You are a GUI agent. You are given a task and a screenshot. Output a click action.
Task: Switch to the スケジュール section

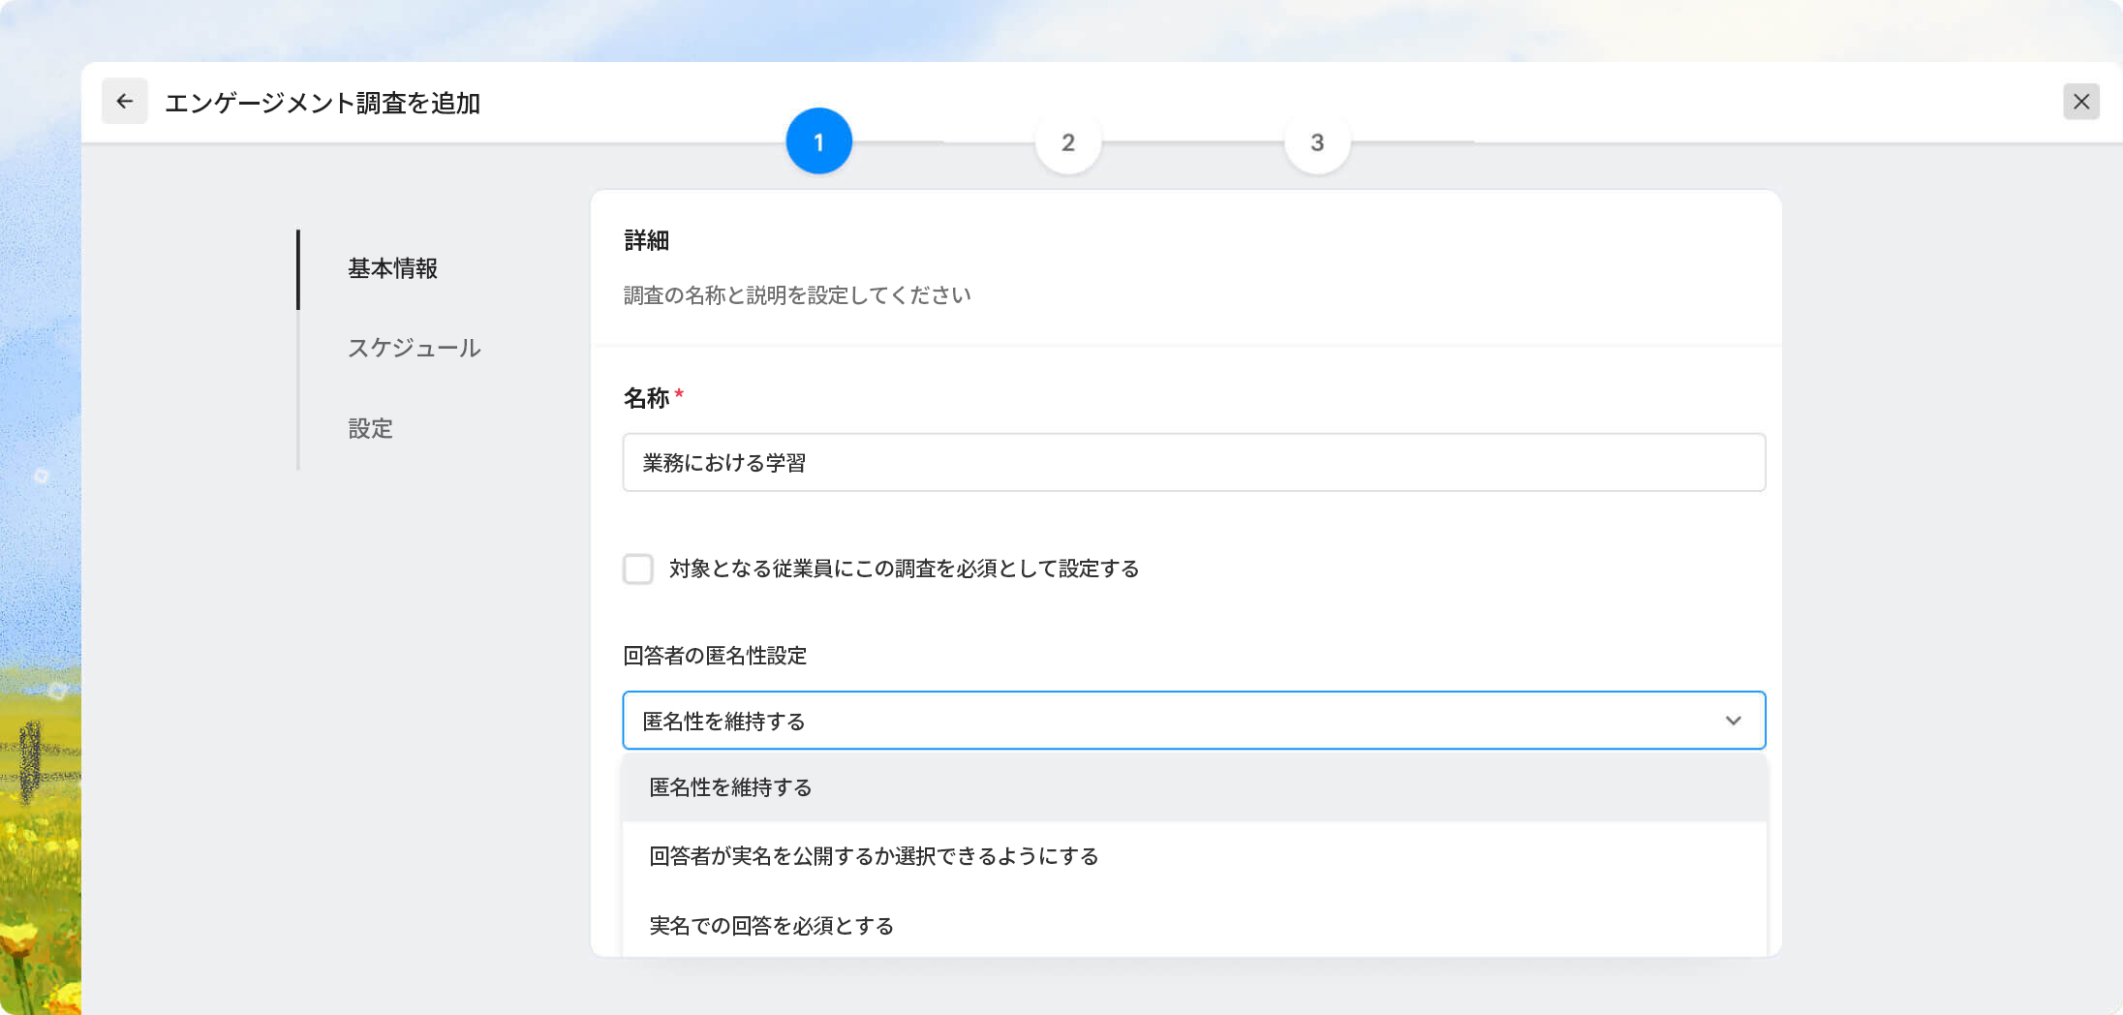pyautogui.click(x=414, y=349)
